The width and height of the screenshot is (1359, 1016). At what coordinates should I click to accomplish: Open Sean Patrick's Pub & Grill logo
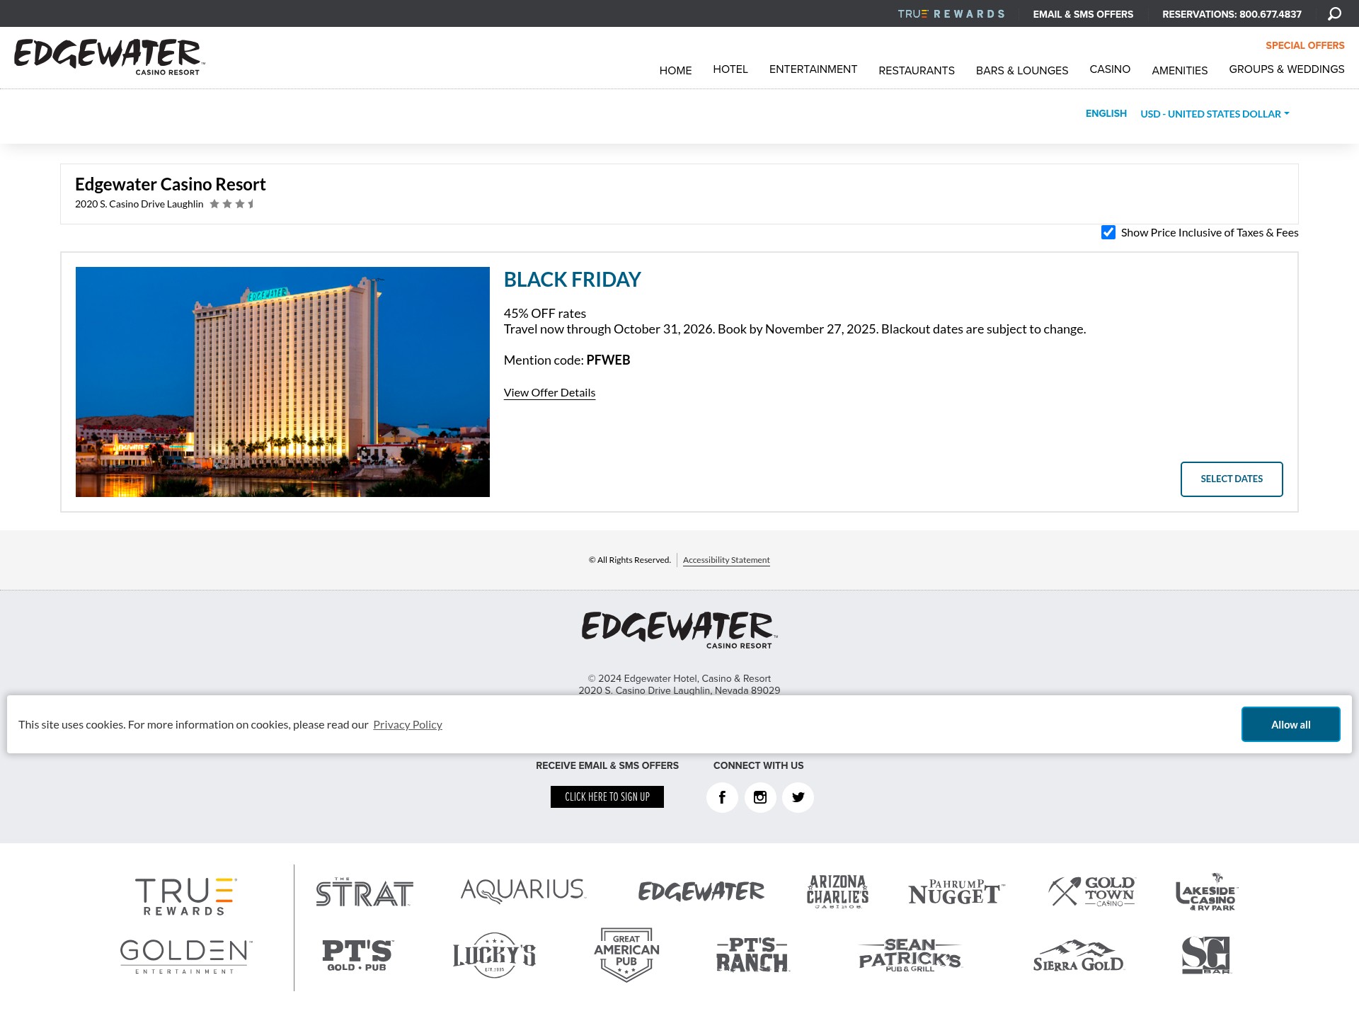[910, 955]
